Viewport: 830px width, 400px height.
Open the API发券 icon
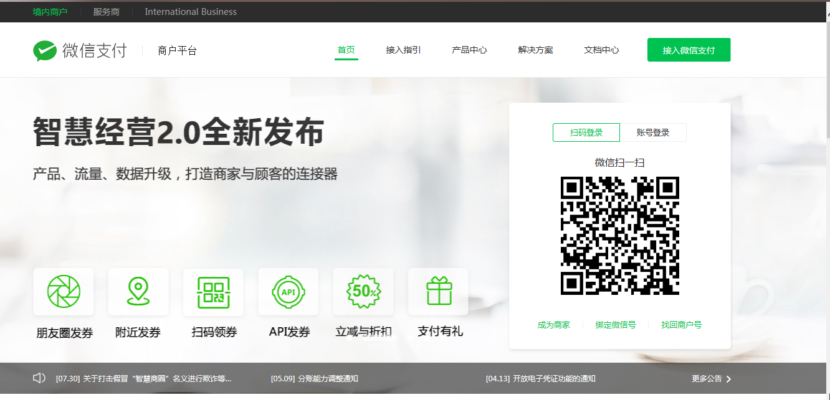(288, 291)
